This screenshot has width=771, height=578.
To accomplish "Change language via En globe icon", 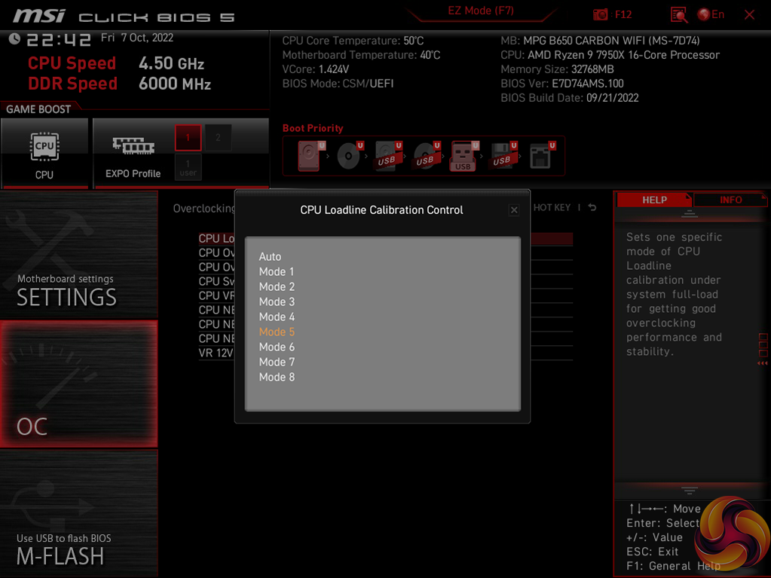I will click(711, 15).
